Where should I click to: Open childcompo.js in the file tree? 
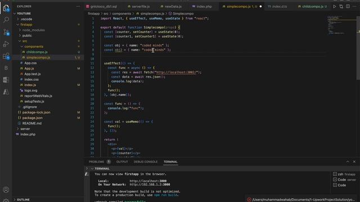coord(37,52)
